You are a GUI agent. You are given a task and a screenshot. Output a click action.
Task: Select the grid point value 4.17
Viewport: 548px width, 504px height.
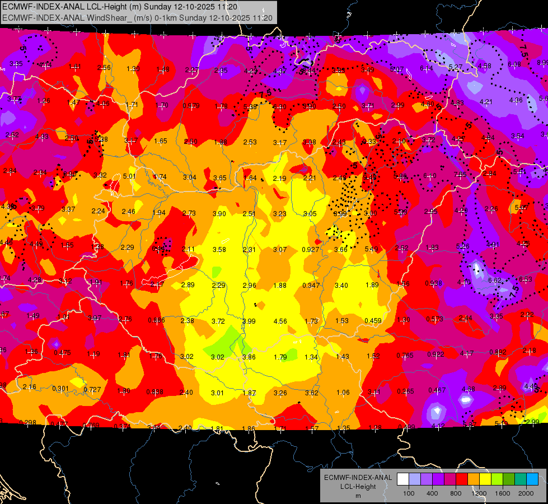tap(467, 353)
